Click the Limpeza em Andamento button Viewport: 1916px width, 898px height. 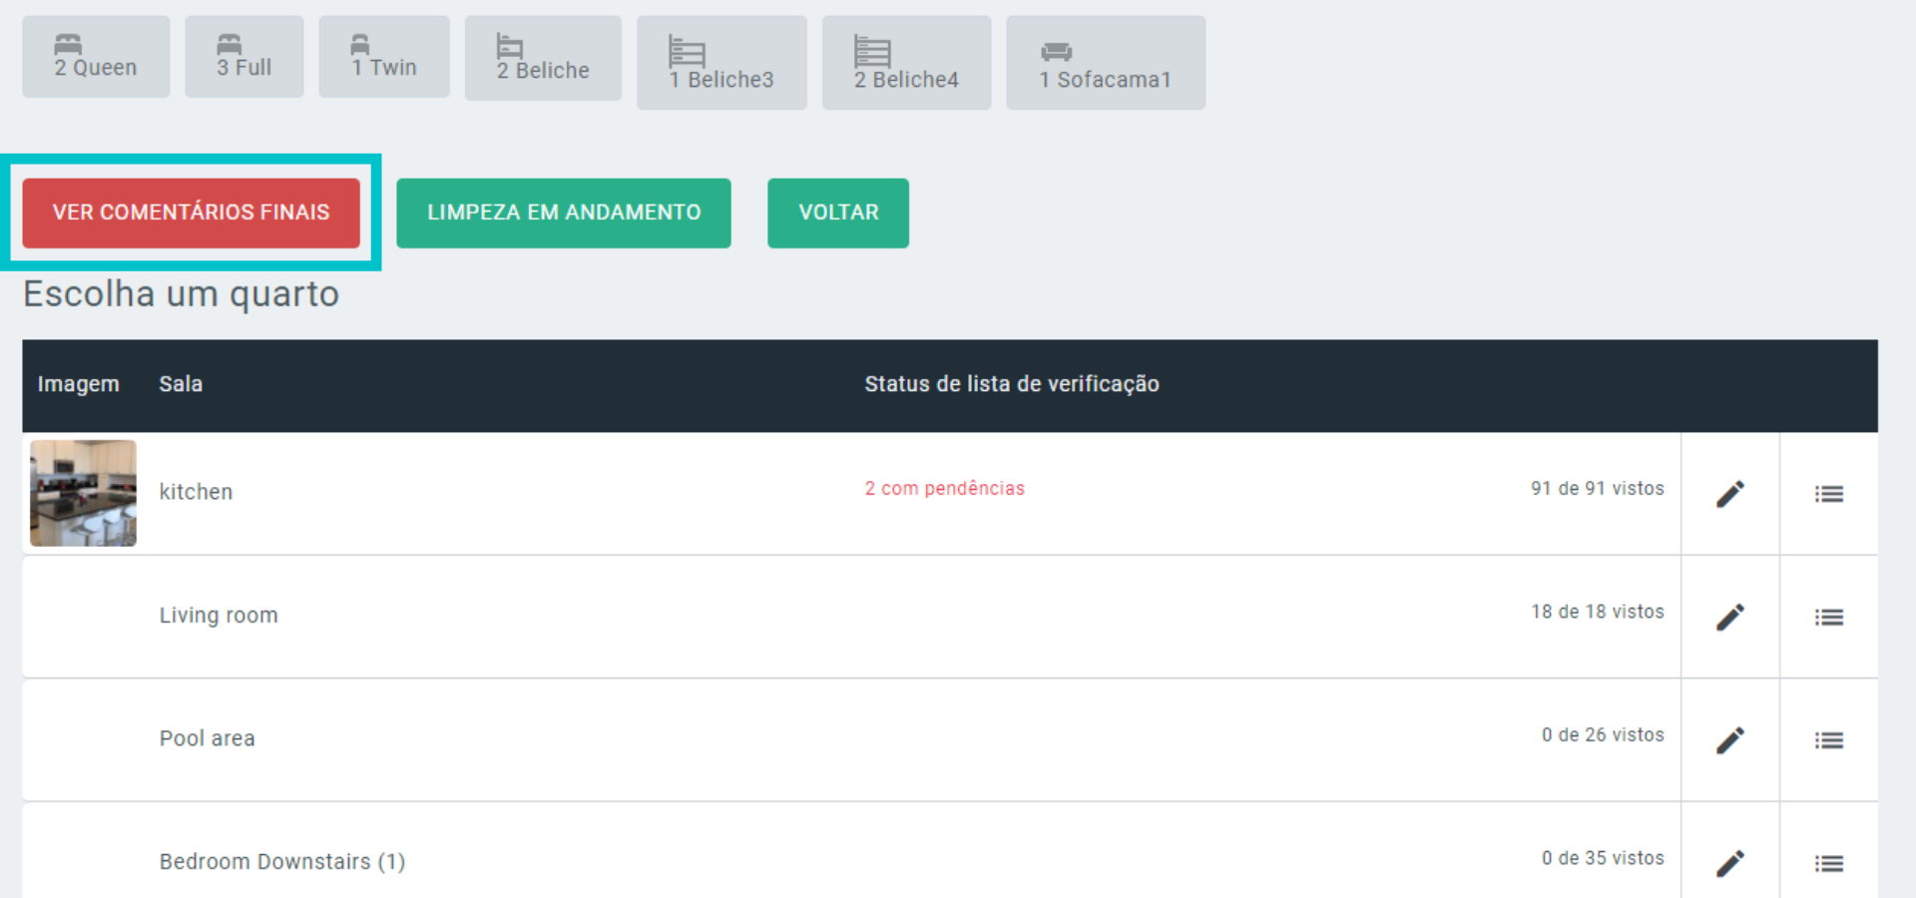pyautogui.click(x=563, y=213)
